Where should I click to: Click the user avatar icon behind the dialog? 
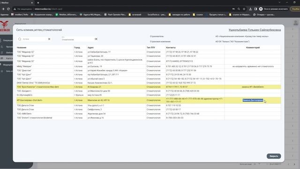295,23
